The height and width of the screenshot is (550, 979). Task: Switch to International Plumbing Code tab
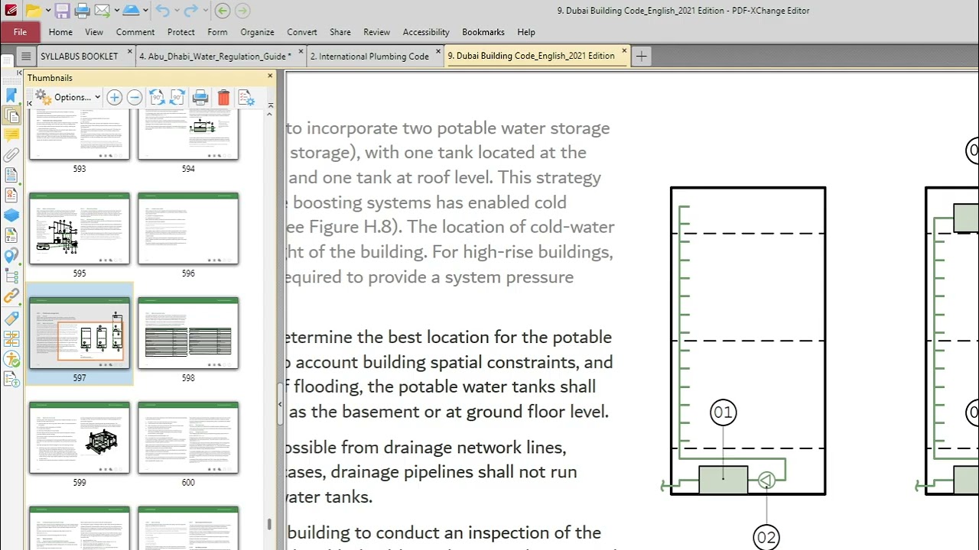tap(369, 56)
